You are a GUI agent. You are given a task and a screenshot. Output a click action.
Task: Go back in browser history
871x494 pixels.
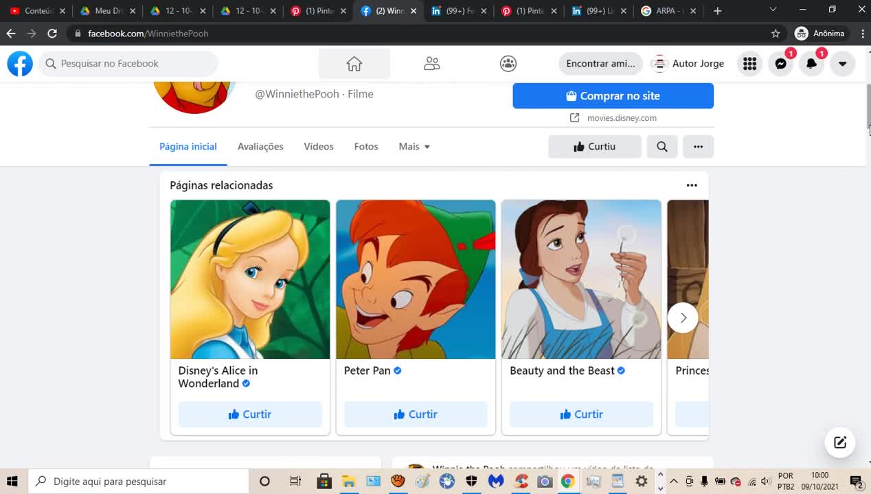tap(11, 33)
